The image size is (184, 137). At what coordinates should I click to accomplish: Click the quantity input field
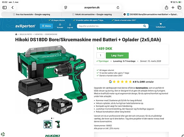pyautogui.click(x=100, y=56)
